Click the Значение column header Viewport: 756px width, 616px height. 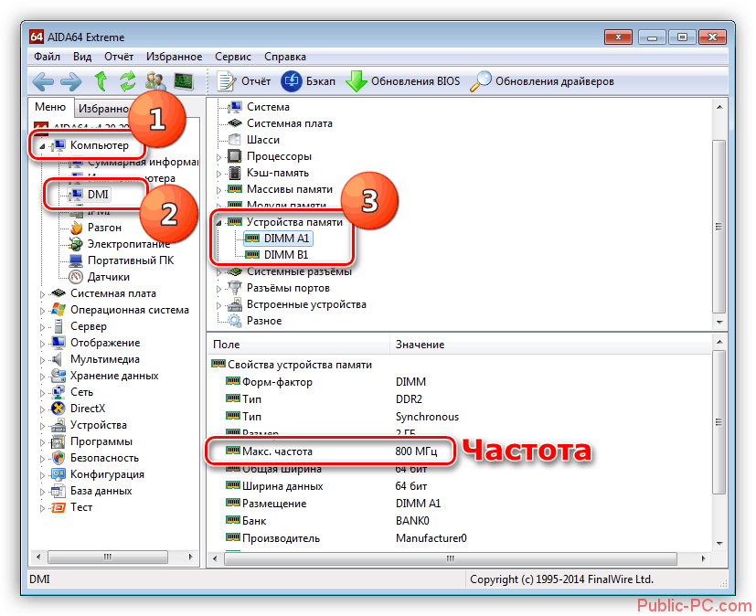(x=420, y=345)
